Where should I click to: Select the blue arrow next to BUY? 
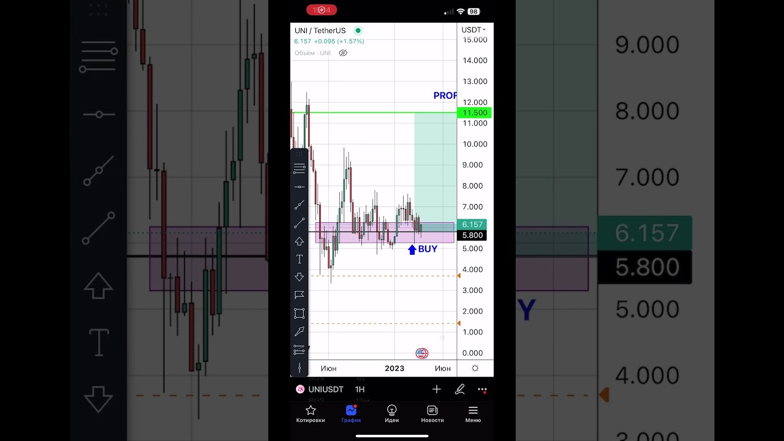coord(412,249)
